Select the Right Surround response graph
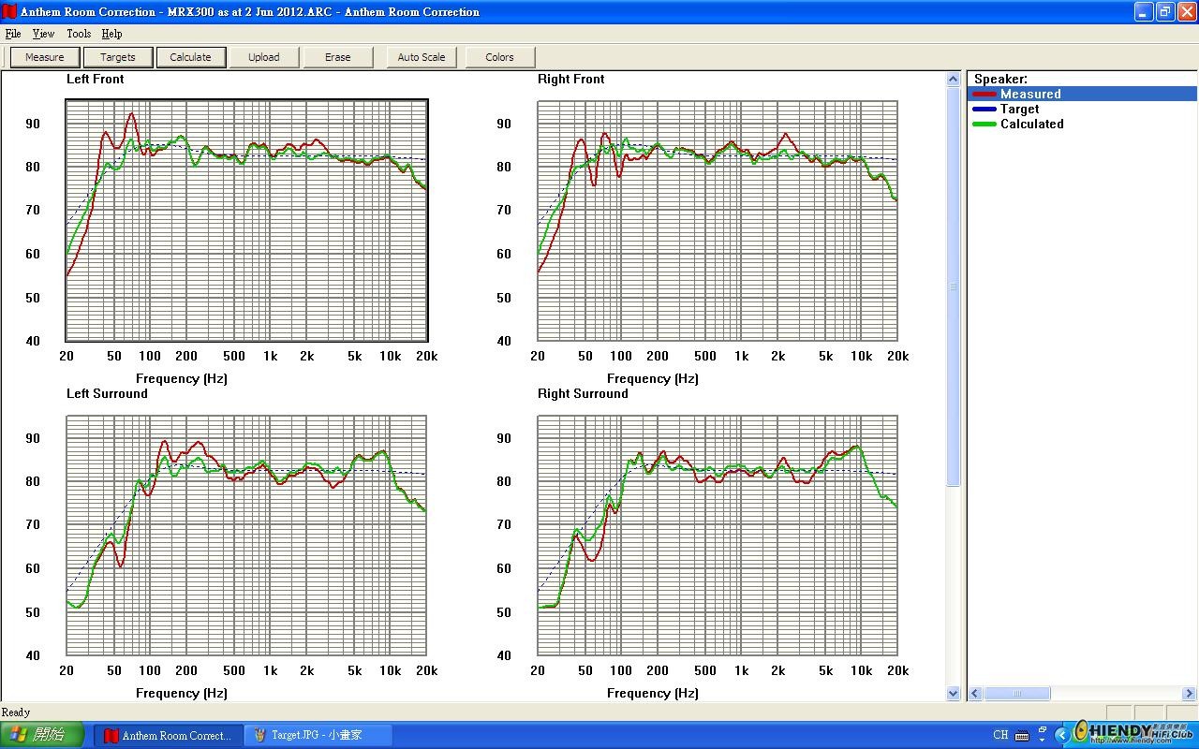Image resolution: width=1199 pixels, height=749 pixels. (718, 536)
